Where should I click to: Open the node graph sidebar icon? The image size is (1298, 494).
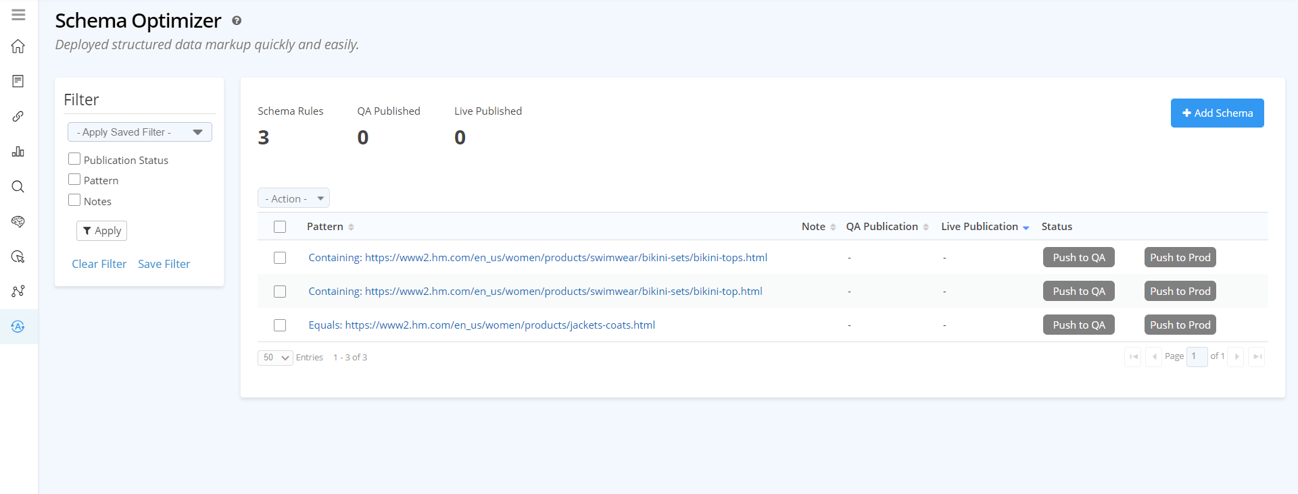point(18,292)
